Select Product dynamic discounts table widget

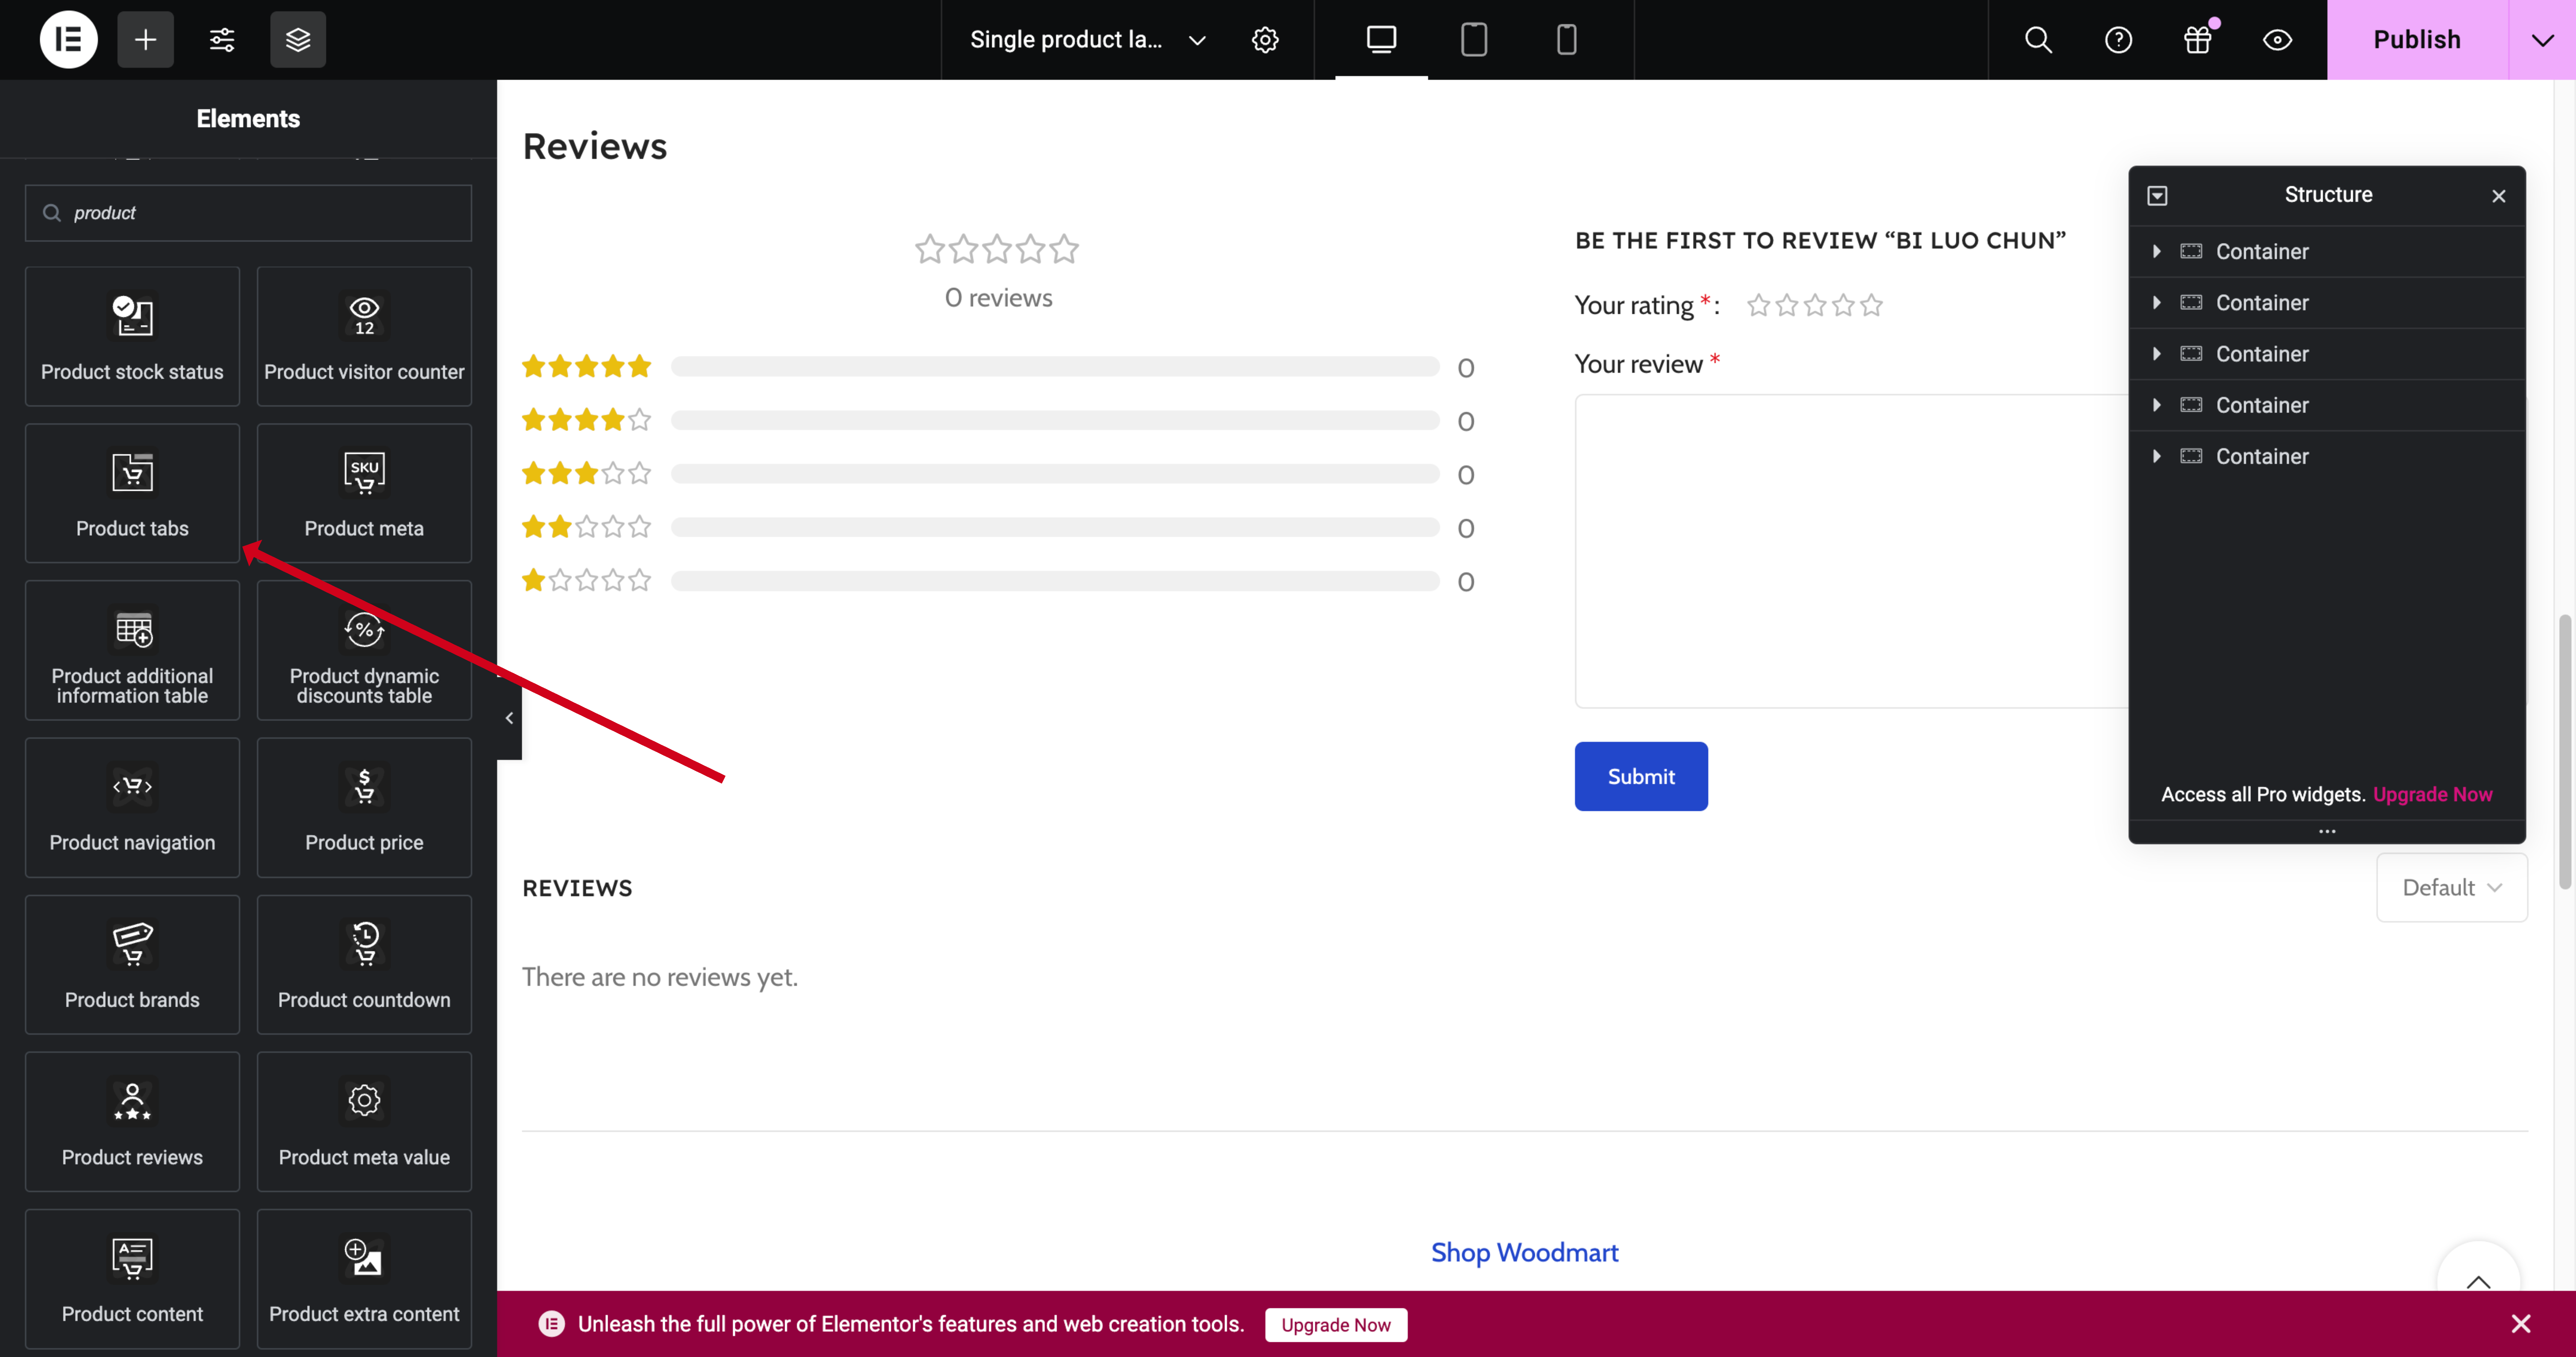click(x=364, y=650)
